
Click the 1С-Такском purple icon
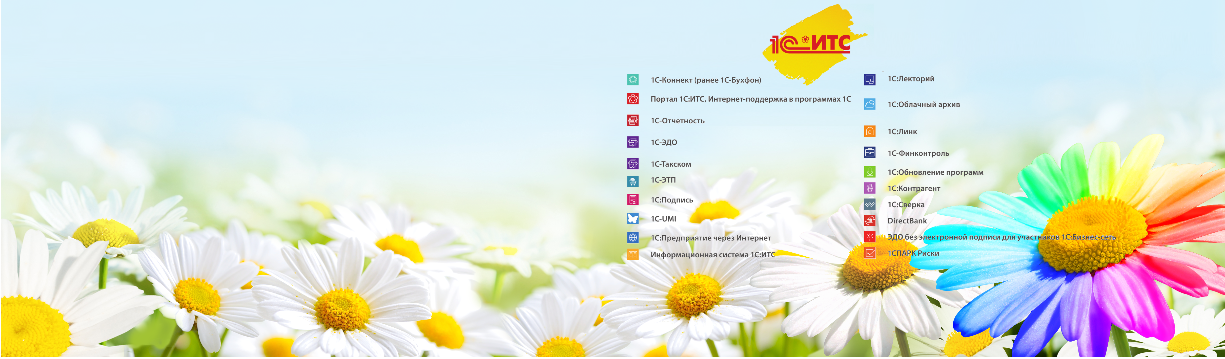(x=632, y=164)
